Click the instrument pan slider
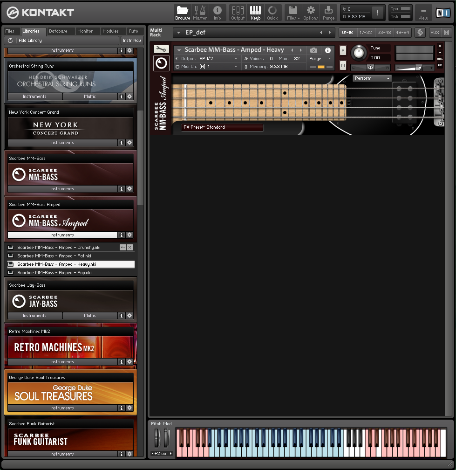This screenshot has height=470, width=456. point(370,68)
